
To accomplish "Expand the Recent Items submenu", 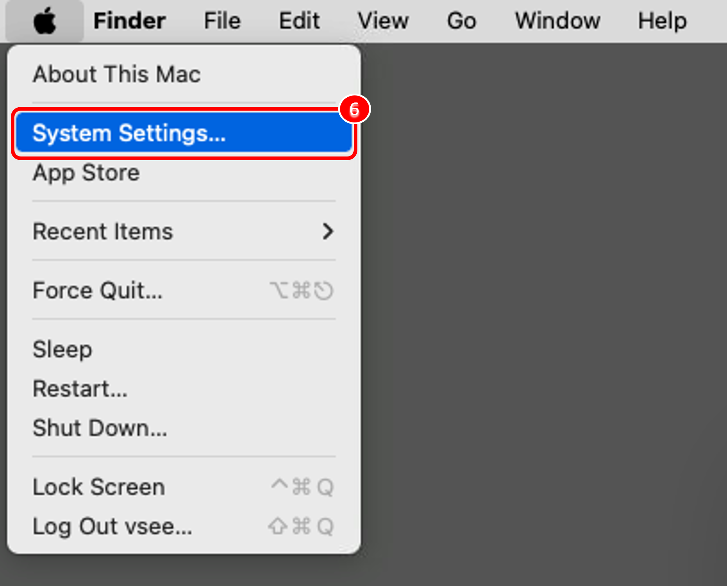I will (103, 232).
